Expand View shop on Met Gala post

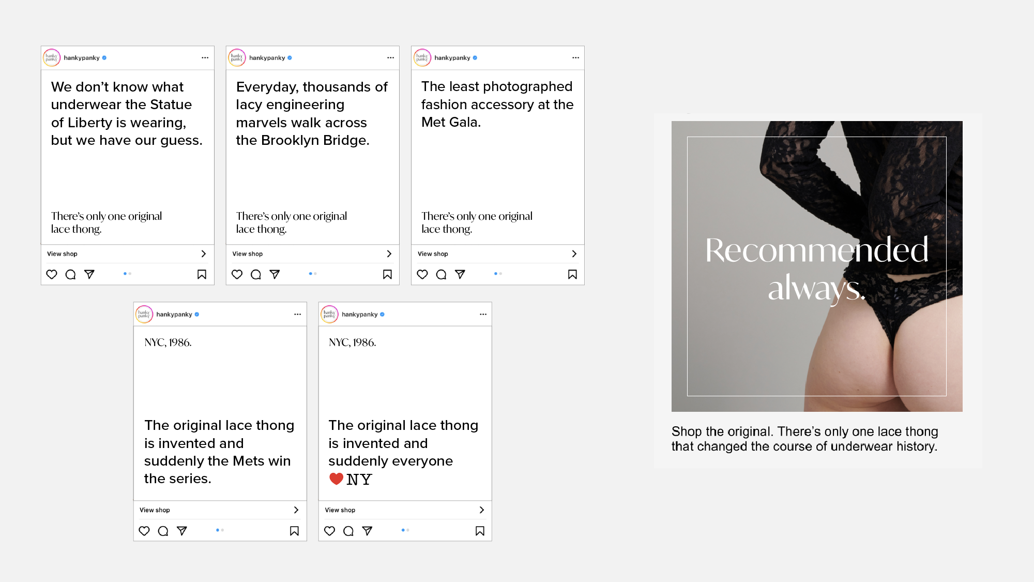click(x=498, y=253)
